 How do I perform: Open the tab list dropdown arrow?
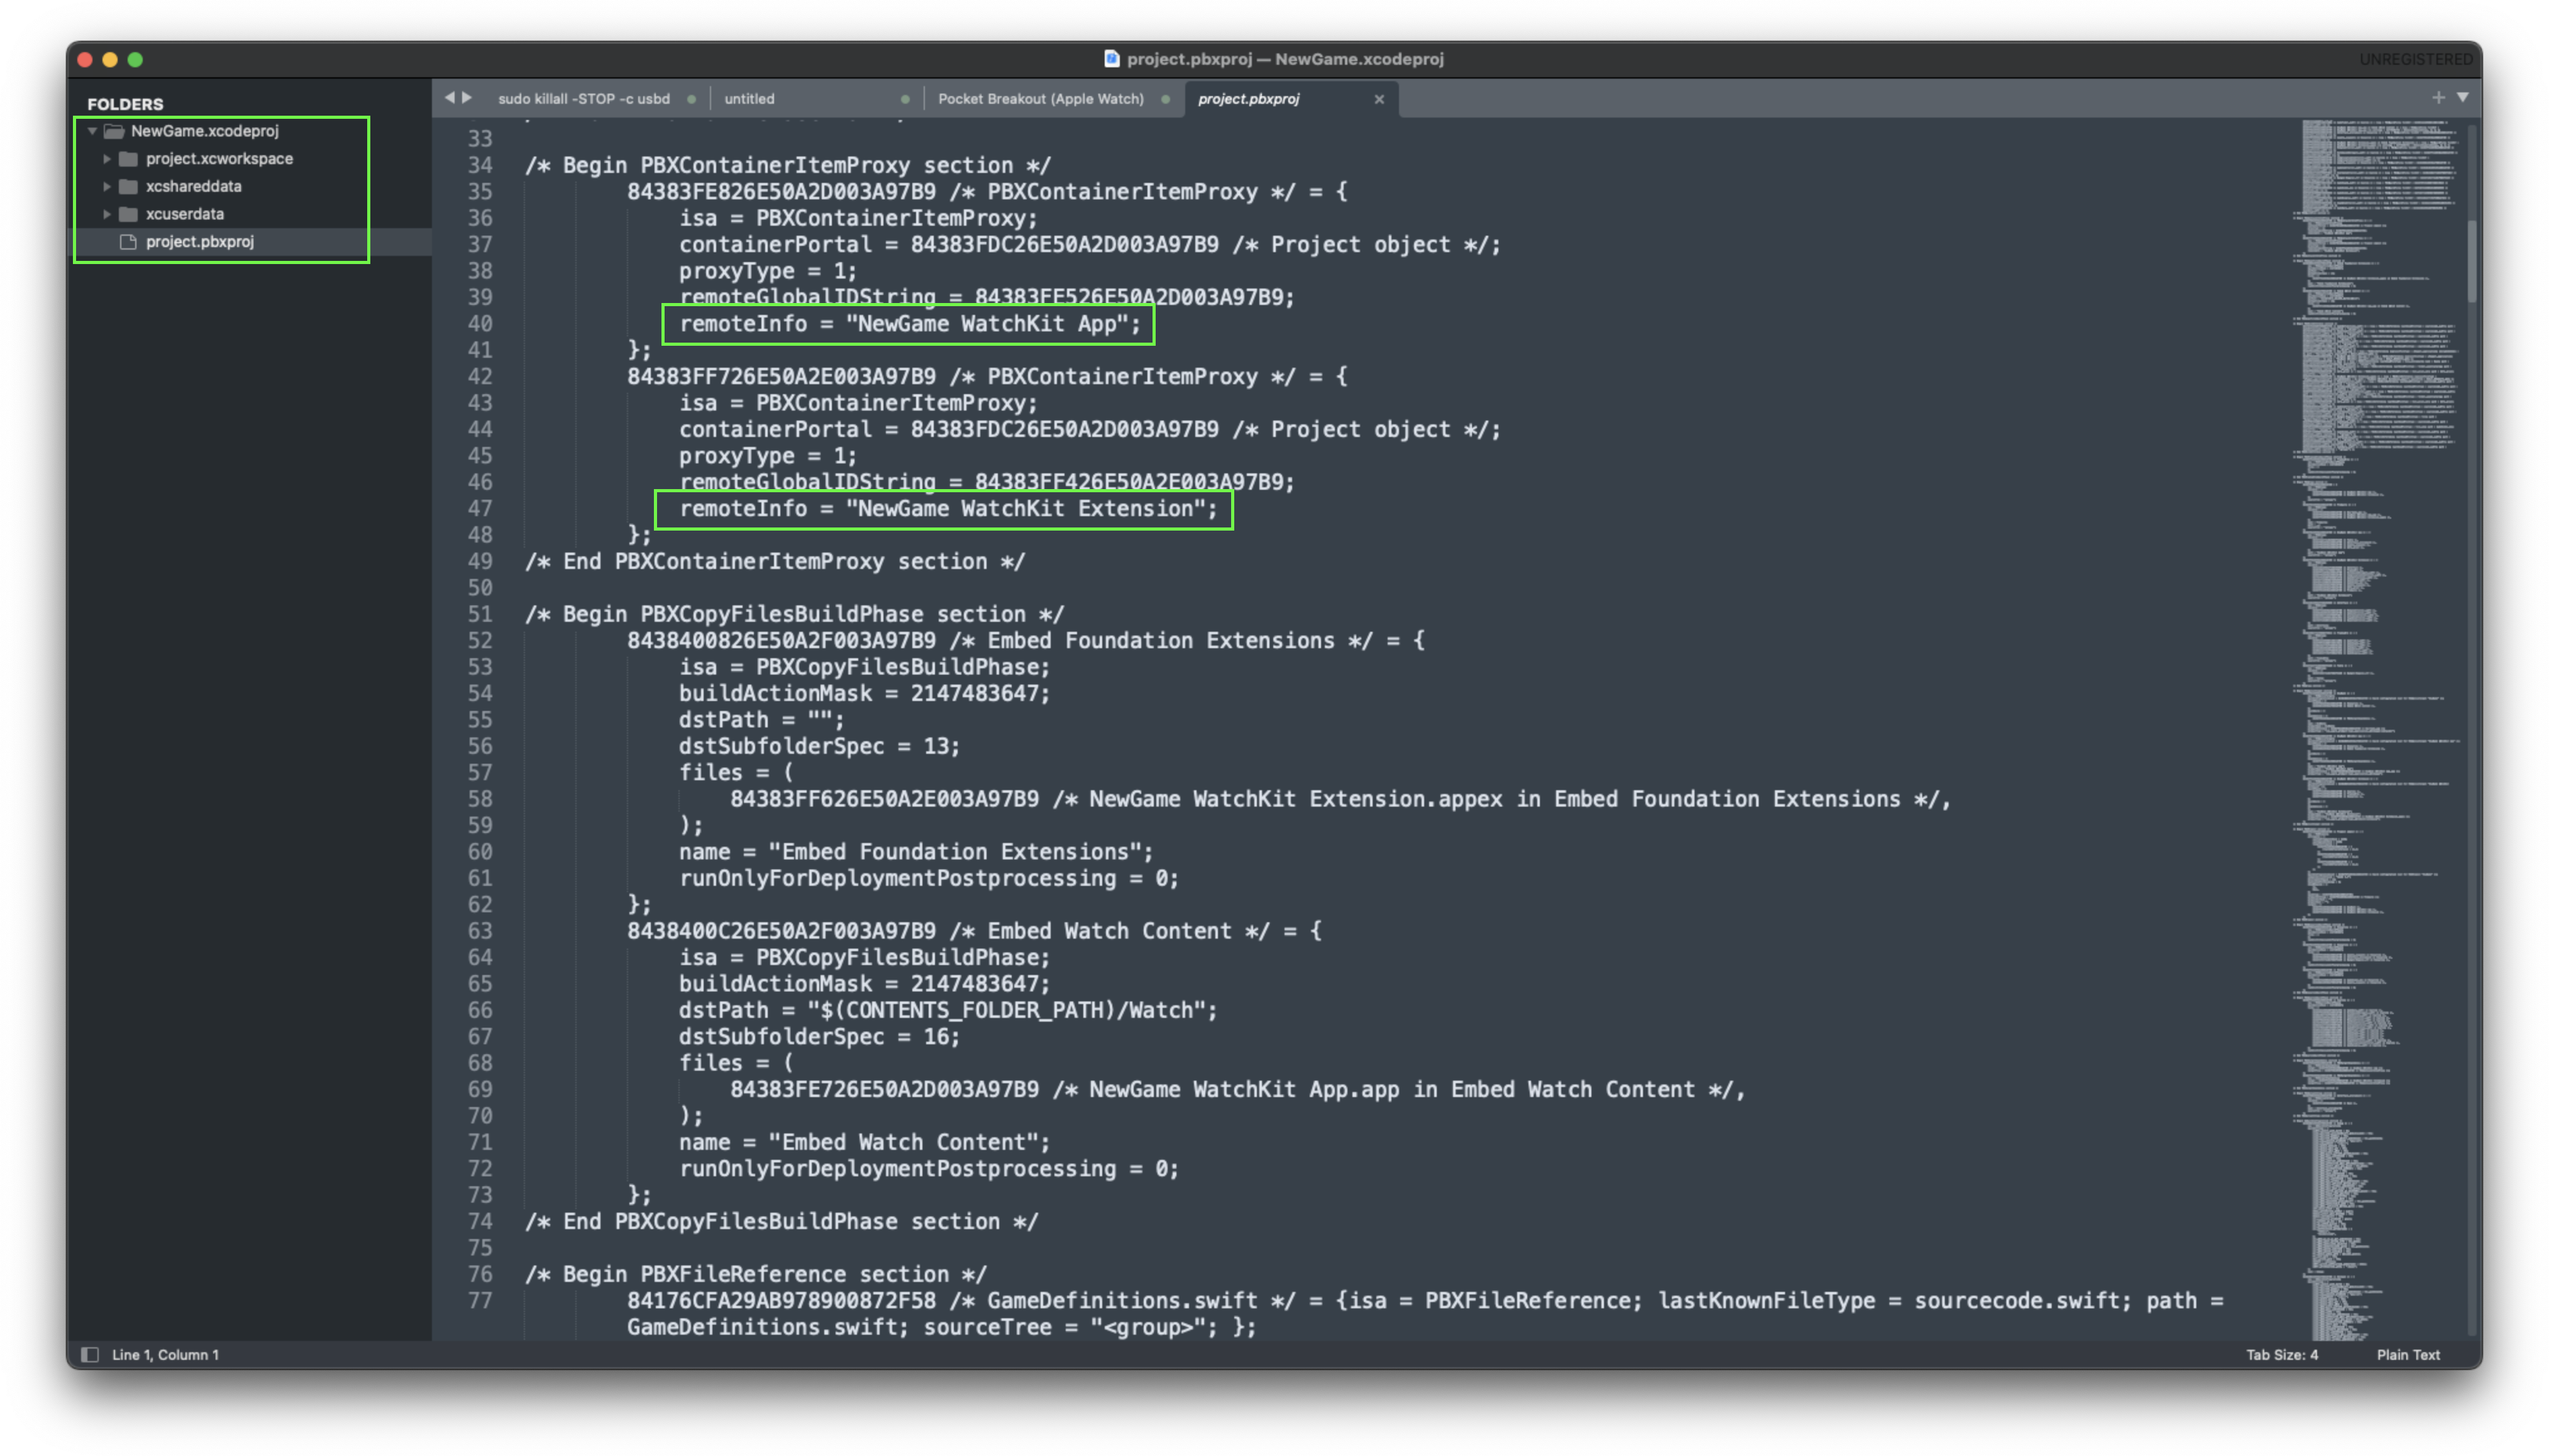tap(2463, 98)
